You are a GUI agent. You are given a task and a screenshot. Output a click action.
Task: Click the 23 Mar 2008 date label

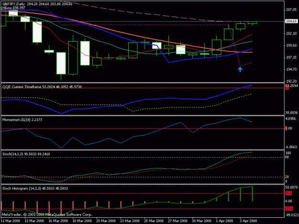130,221
